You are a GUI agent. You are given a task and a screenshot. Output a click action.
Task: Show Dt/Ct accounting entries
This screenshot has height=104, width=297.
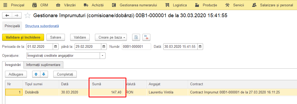click(146, 37)
